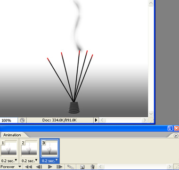Select the frame 3 thumbnail
The image size is (179, 170).
pyautogui.click(x=49, y=148)
